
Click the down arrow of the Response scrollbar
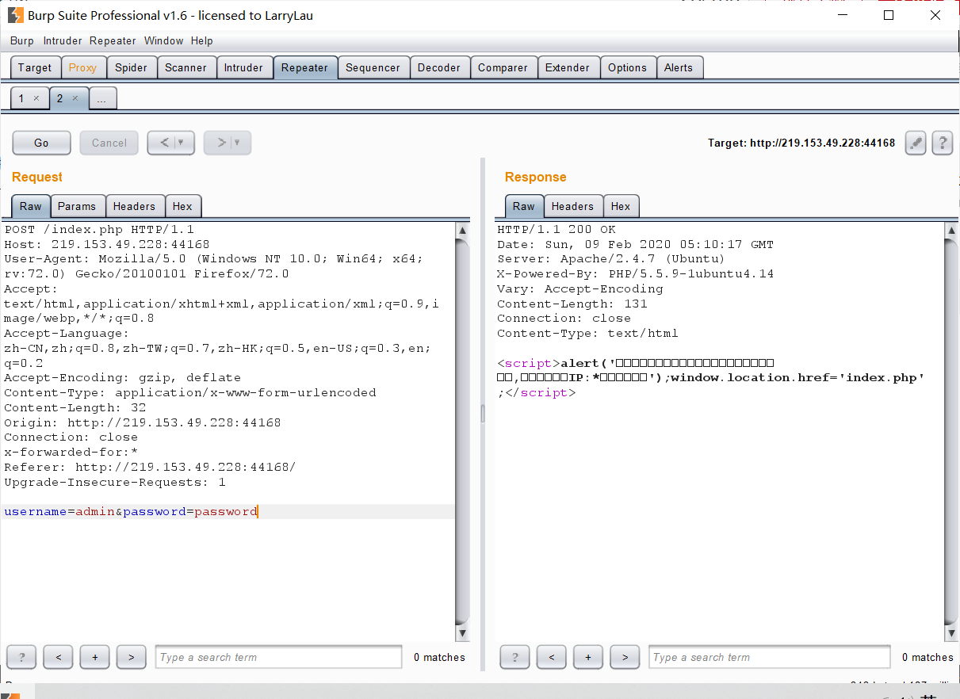951,633
